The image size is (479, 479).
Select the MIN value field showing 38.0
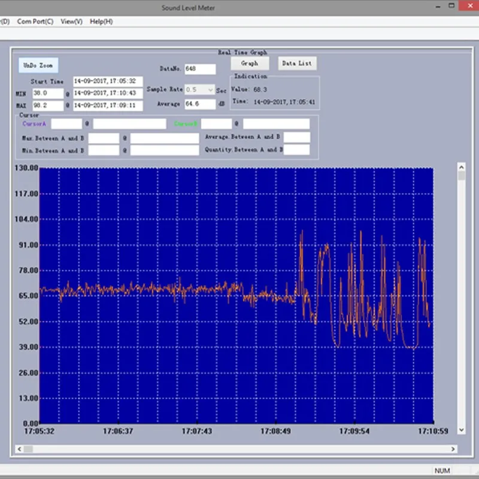pos(48,93)
